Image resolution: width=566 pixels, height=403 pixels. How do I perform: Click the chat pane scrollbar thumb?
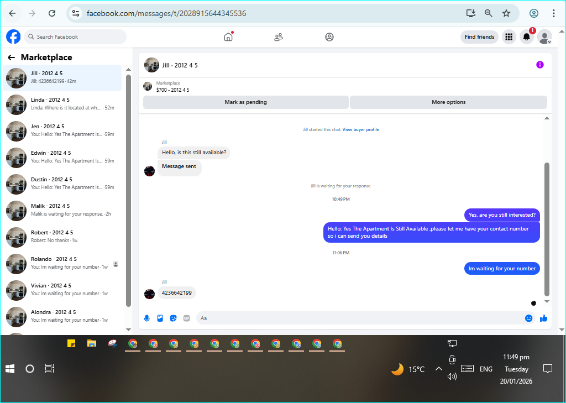(547, 229)
